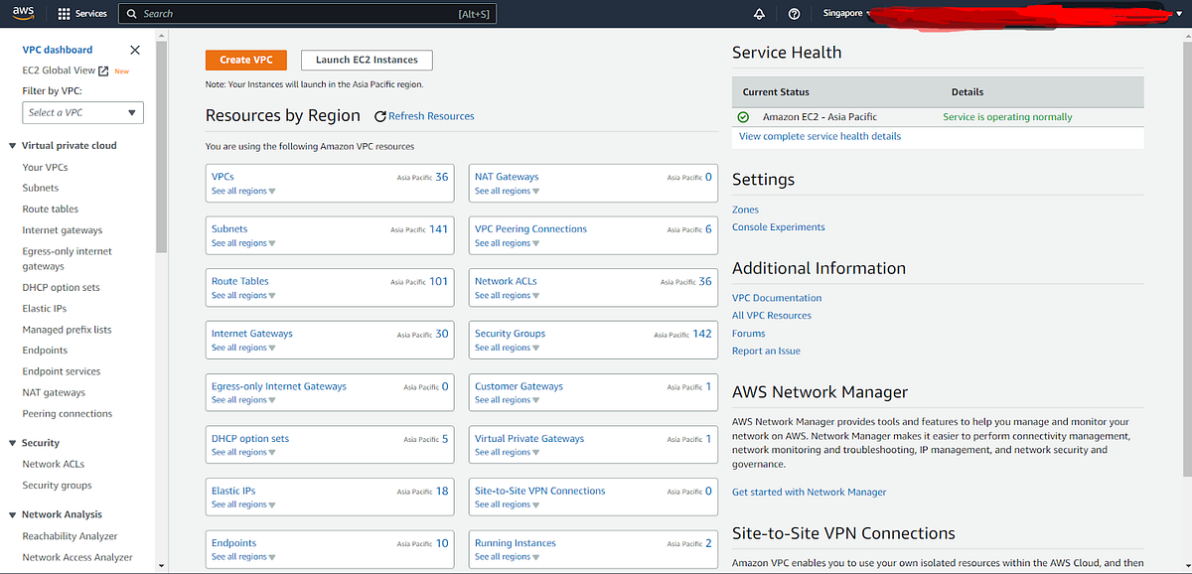Viewport: 1192px width, 574px height.
Task: Click the AWS logo home icon
Action: [24, 14]
